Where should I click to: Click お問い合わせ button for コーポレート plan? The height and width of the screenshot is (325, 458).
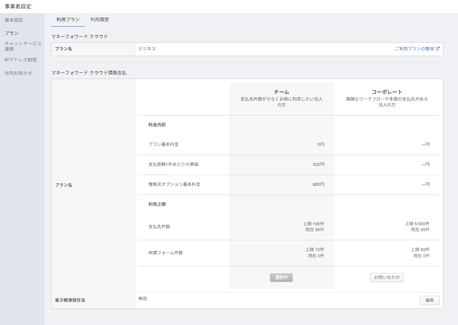[387, 277]
